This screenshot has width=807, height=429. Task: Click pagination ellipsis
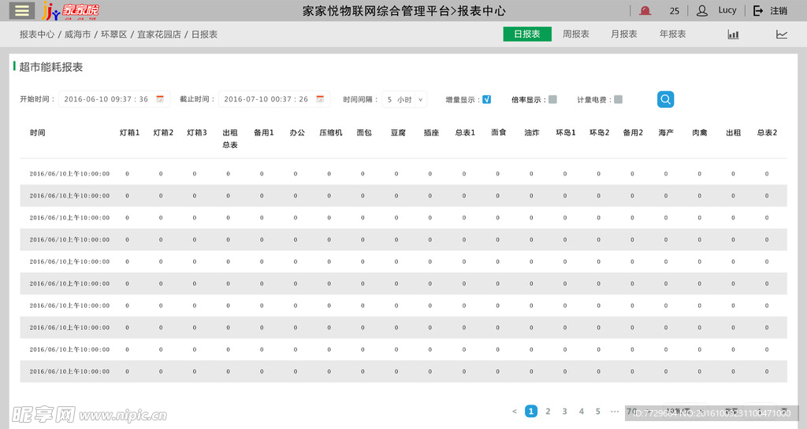(x=615, y=411)
